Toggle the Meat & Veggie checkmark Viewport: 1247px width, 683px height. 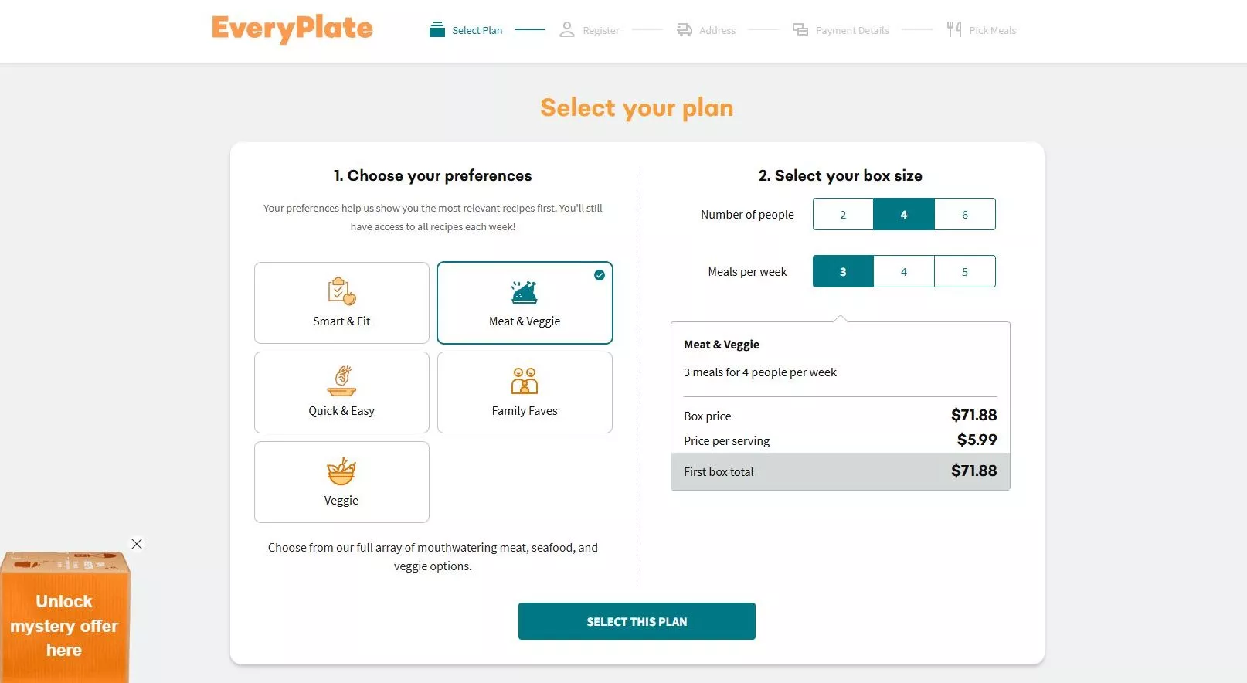600,275
